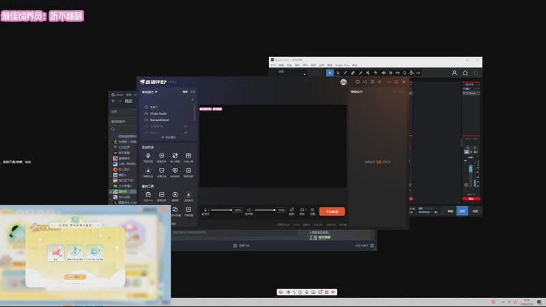This screenshot has height=307, width=546.
Task: Open the shield icon in interaction tools
Action: click(x=161, y=157)
